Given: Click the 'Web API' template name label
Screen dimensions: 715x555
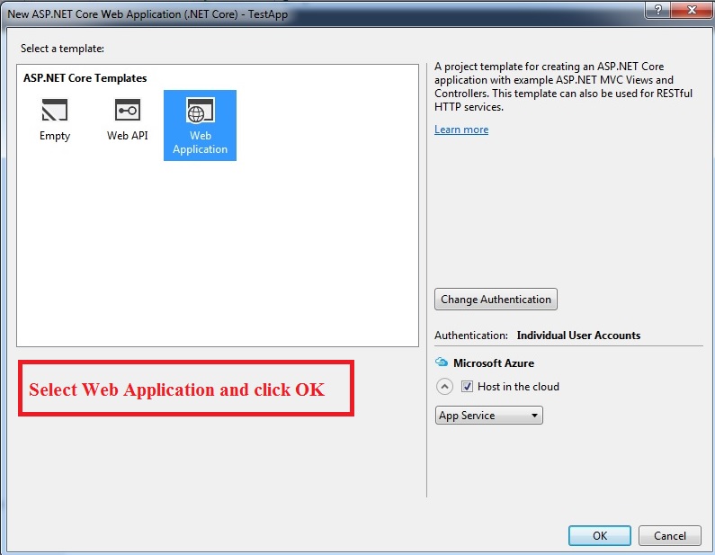Looking at the screenshot, I should 128,136.
